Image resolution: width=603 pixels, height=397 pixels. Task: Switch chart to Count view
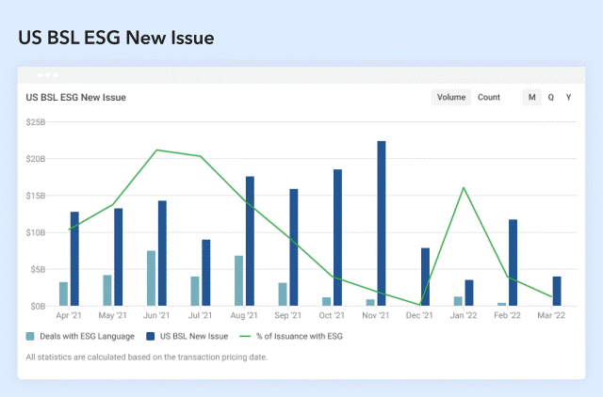[488, 97]
